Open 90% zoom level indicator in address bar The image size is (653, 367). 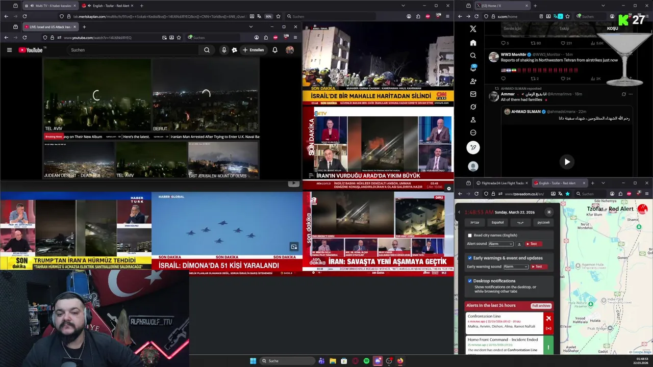(x=268, y=16)
